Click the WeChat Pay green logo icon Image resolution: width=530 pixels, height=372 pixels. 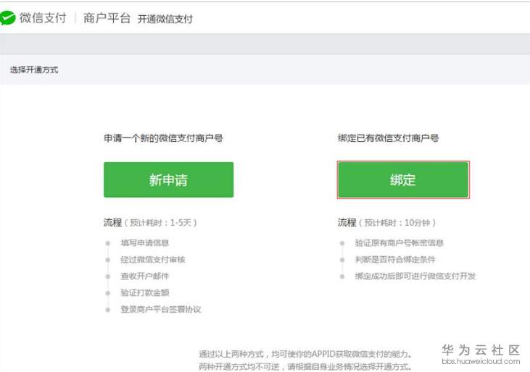(x=7, y=18)
